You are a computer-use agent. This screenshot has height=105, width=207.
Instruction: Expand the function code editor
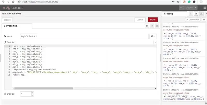point(155,42)
